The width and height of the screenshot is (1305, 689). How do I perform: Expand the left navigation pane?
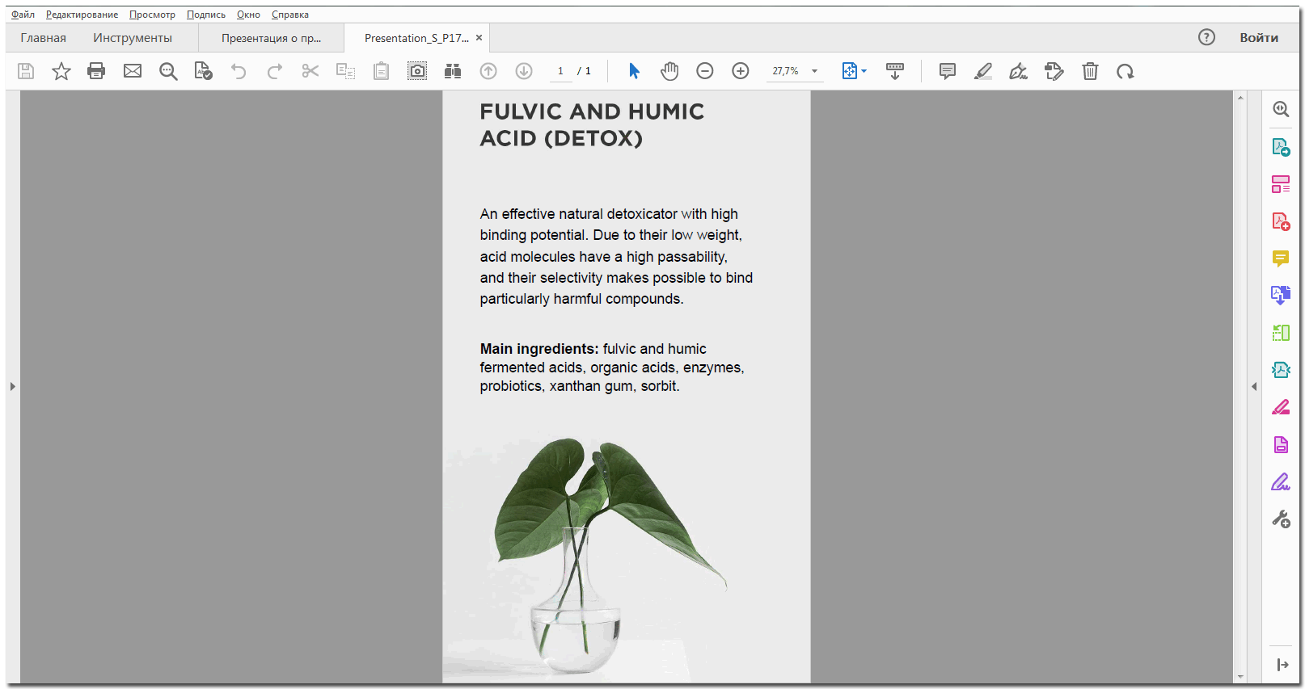click(13, 387)
